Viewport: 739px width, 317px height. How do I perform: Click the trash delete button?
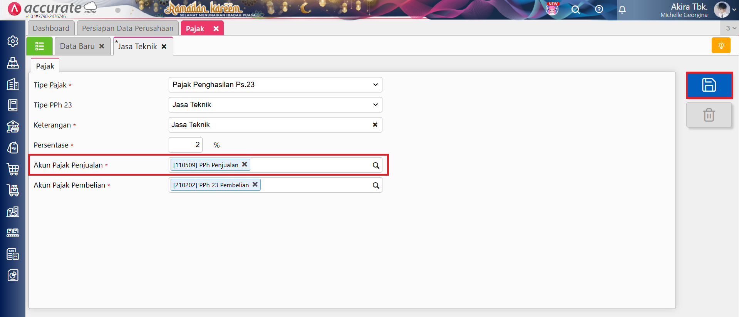(709, 115)
